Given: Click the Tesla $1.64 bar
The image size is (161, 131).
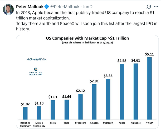Looking at the screenshot, I should [67, 110].
